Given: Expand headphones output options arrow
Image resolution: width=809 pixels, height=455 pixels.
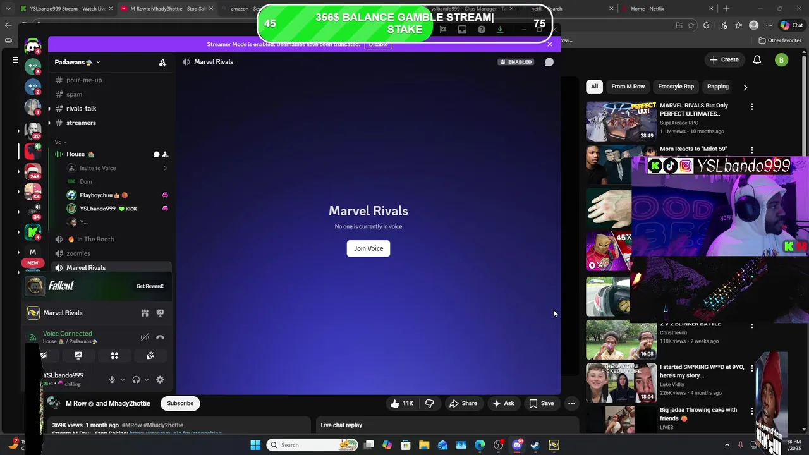Looking at the screenshot, I should point(146,380).
